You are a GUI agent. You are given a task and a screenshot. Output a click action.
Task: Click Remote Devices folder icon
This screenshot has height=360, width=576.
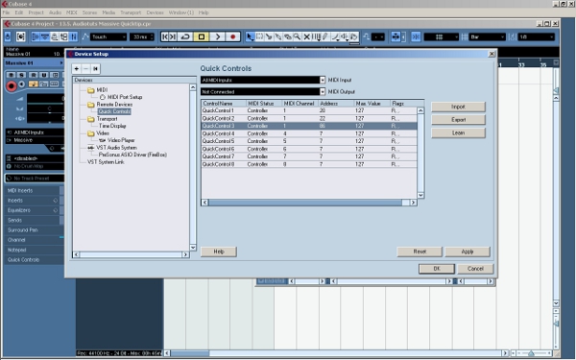point(91,105)
